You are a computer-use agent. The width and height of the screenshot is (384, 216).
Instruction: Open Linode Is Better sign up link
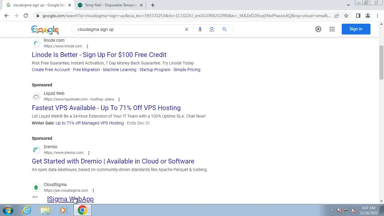point(99,55)
